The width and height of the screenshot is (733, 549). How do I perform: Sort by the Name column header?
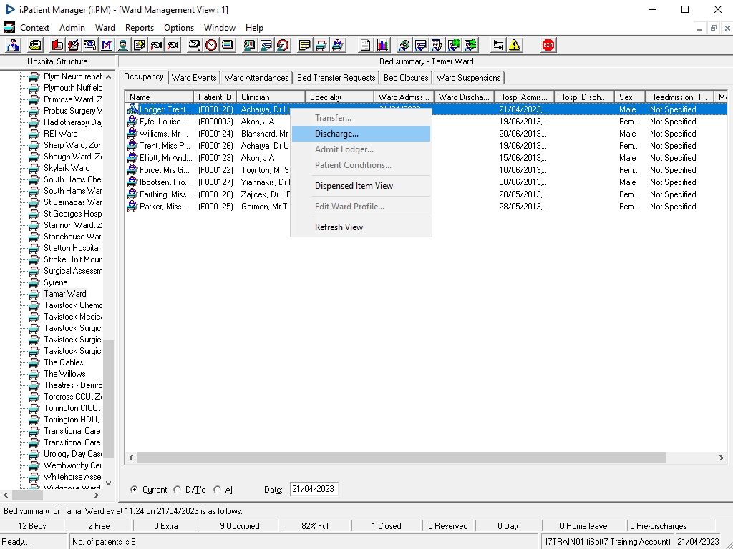tap(160, 97)
